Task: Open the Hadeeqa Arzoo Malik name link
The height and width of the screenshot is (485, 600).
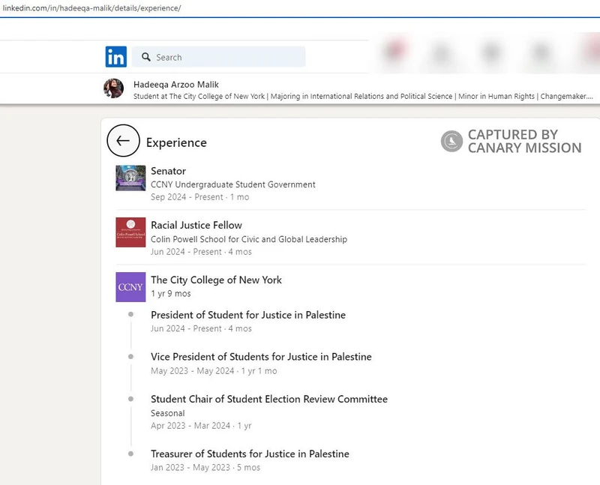Action: pyautogui.click(x=176, y=85)
